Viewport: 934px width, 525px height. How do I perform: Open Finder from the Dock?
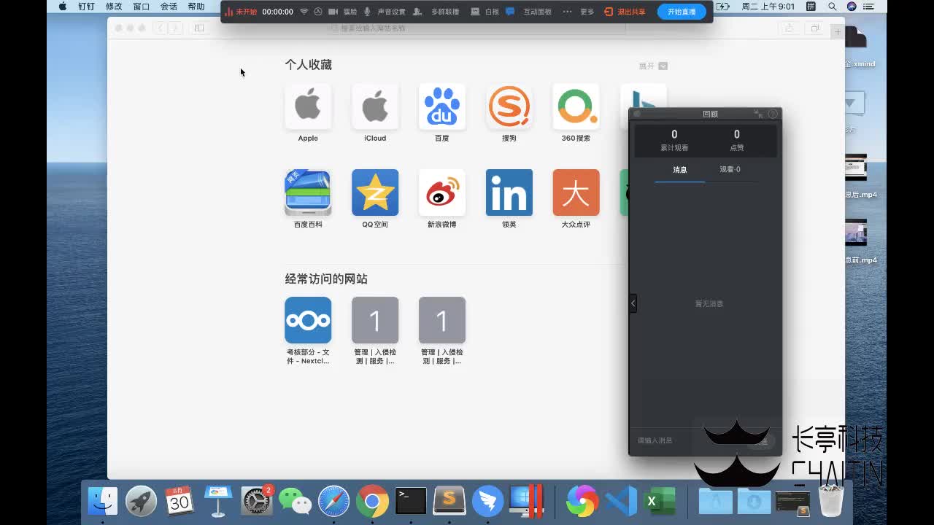103,501
